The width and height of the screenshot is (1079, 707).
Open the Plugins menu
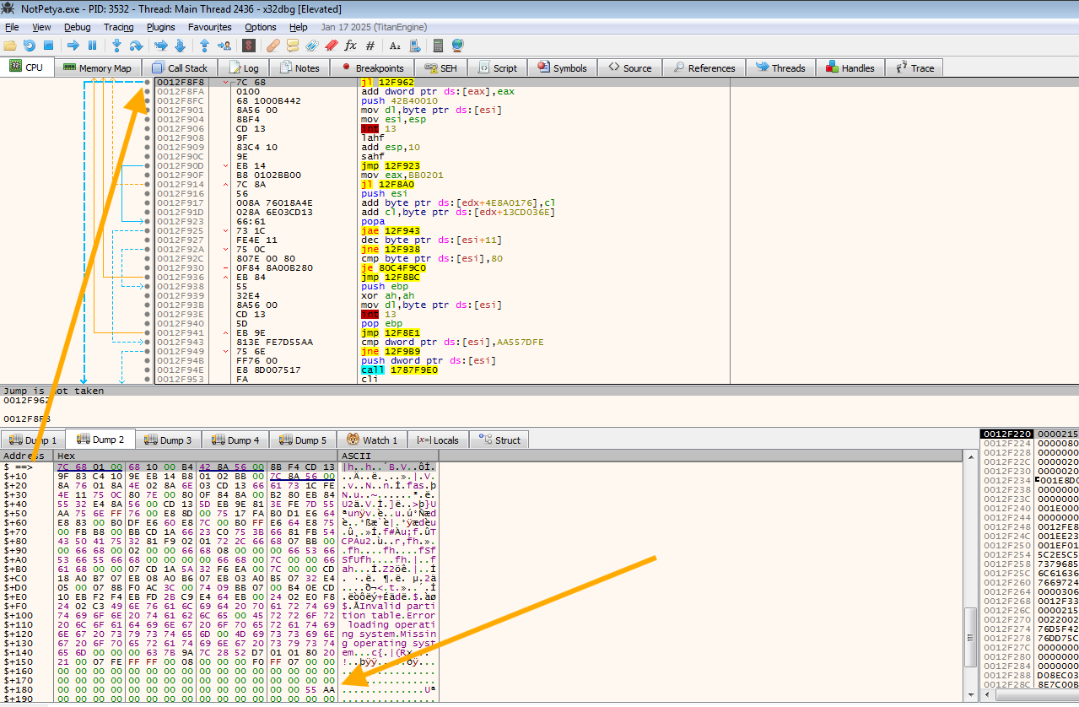pos(161,27)
